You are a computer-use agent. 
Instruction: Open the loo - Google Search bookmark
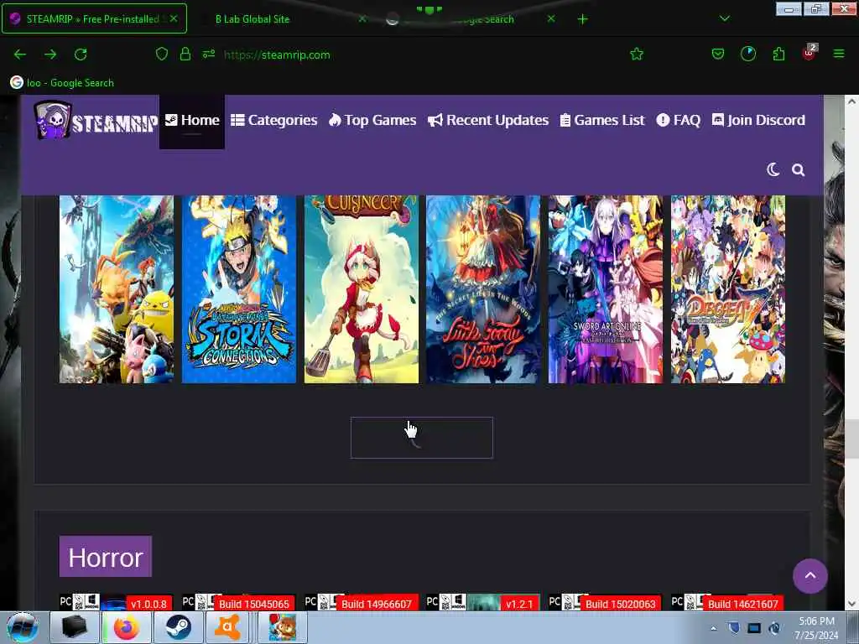coord(62,83)
